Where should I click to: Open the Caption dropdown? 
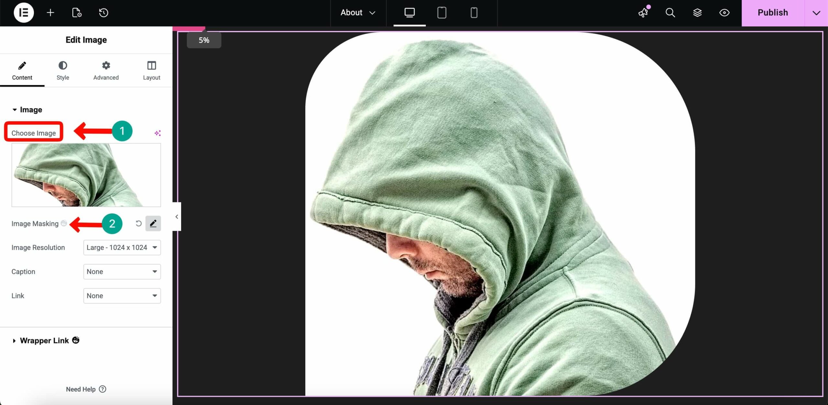coord(122,272)
